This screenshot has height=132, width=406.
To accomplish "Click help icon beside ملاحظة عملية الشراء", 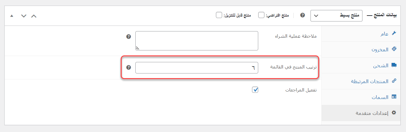I will pos(128,36).
